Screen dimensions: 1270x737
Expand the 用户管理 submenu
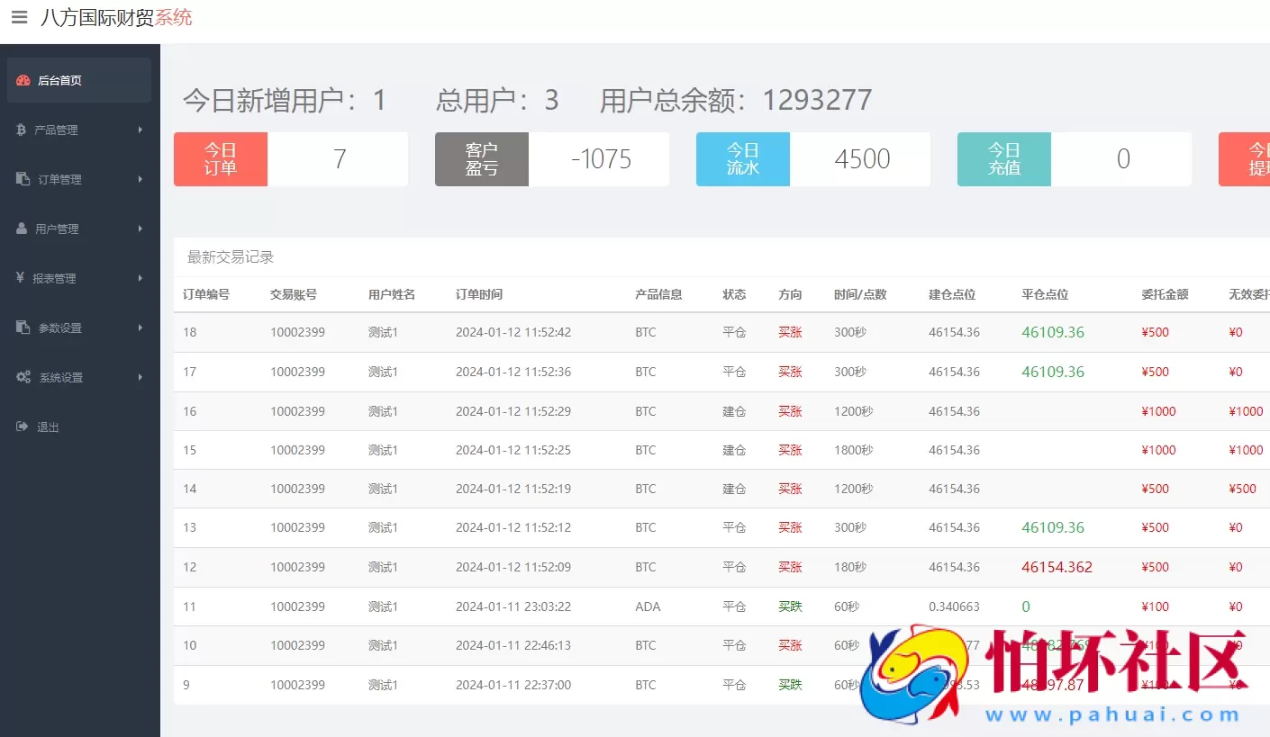63,229
